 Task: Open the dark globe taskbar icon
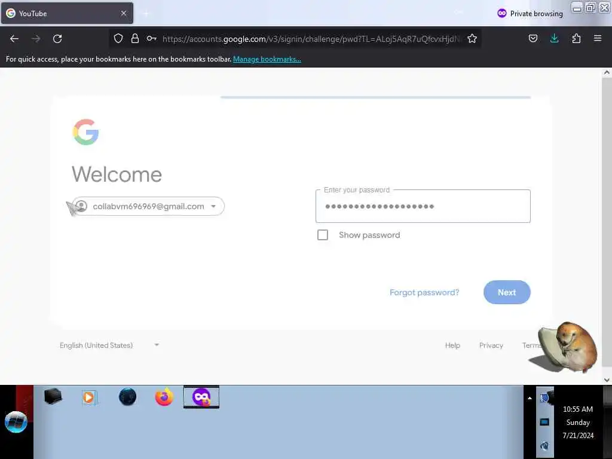point(128,397)
